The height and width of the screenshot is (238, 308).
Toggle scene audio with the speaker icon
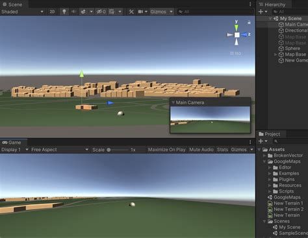click(x=73, y=12)
